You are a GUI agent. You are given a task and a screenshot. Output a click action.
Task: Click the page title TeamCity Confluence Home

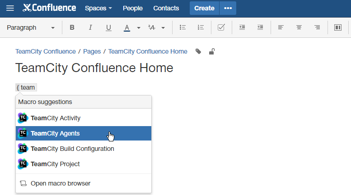point(94,68)
